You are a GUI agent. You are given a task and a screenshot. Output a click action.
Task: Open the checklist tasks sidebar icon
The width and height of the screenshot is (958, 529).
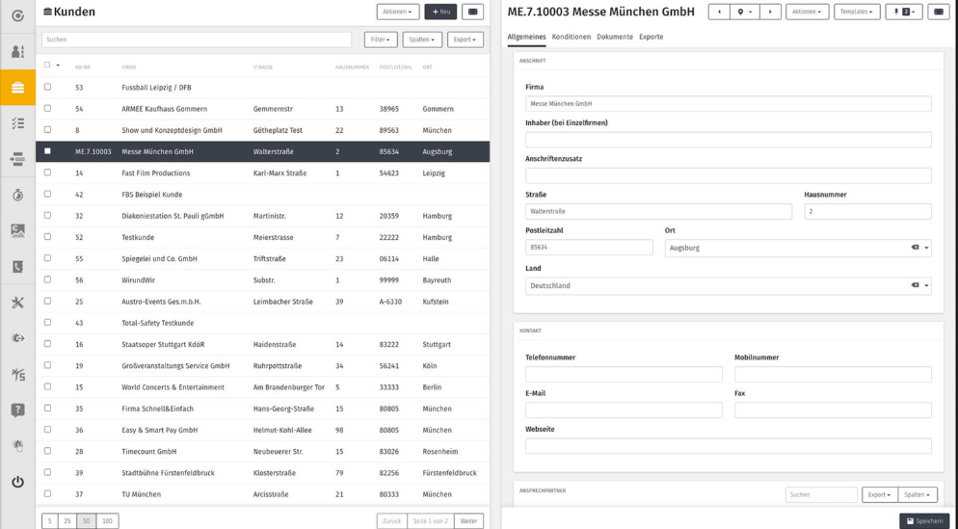tap(17, 123)
